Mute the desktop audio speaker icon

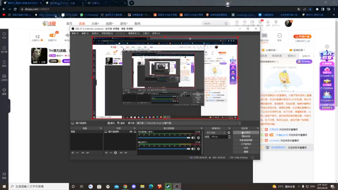pos(194,149)
